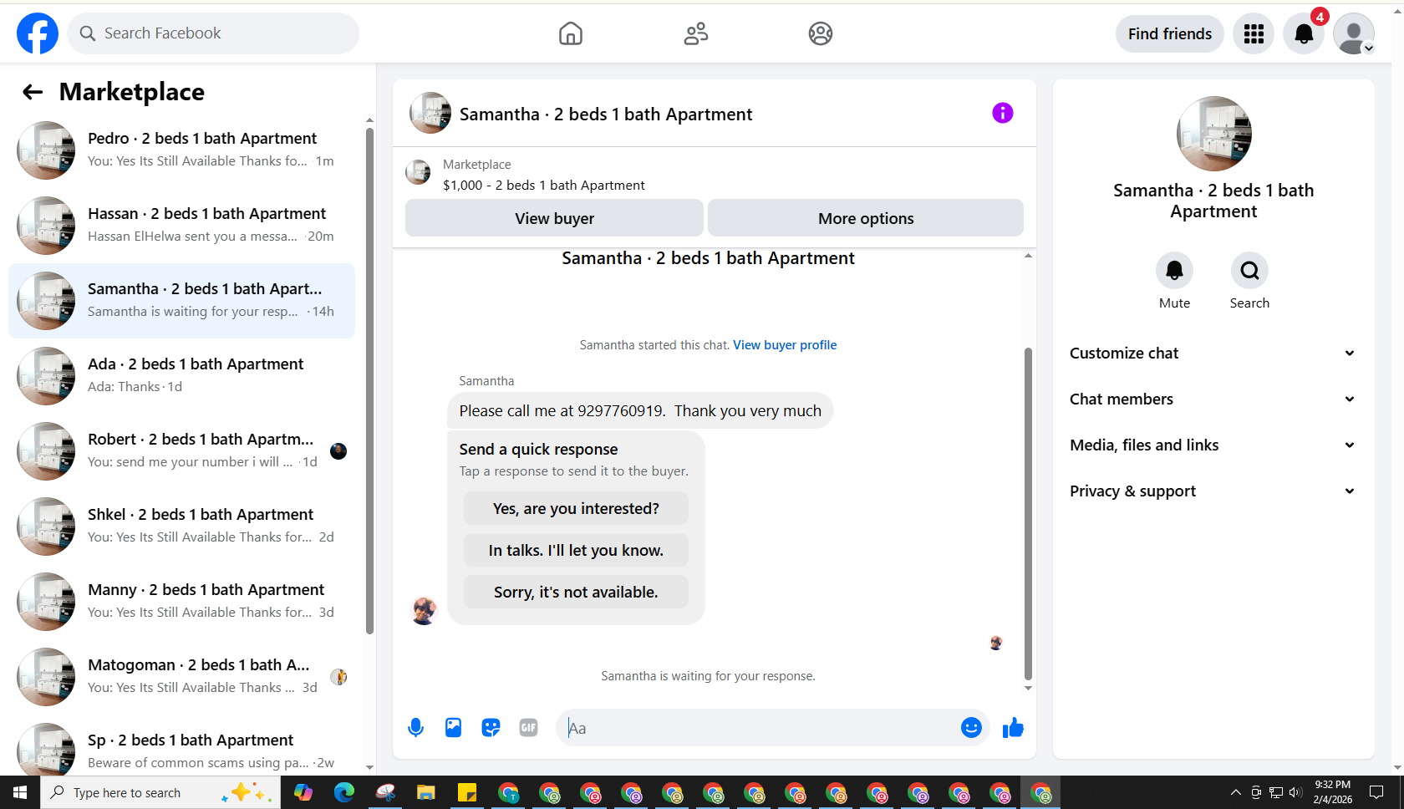
Task: Open the Groups icon in top navigation
Action: 821,33
